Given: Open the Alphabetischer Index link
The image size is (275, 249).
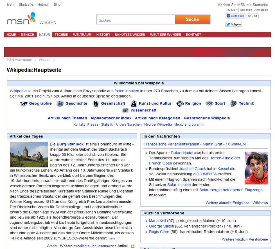Looking at the screenshot, I should click(x=111, y=118).
